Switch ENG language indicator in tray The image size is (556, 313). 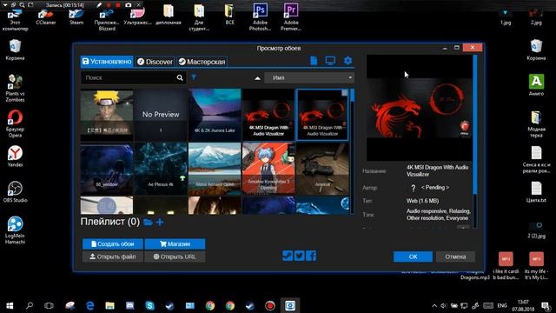[502, 305]
